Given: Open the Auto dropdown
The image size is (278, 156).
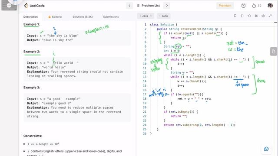Looking at the screenshot, I should pyautogui.click(x=163, y=16).
